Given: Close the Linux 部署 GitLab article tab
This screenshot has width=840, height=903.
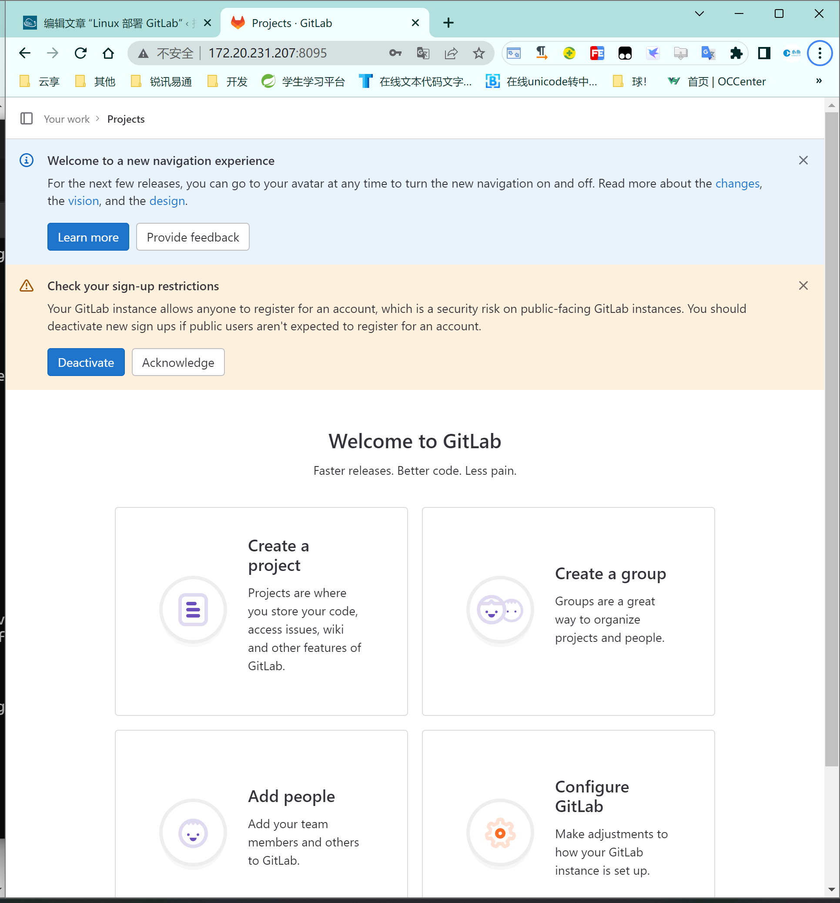Looking at the screenshot, I should coord(207,23).
